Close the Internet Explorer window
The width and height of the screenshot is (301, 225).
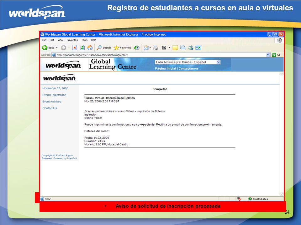coord(281,34)
